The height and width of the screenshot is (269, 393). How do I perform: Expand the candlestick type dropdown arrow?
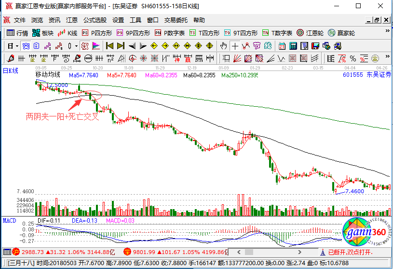[x=76, y=46]
